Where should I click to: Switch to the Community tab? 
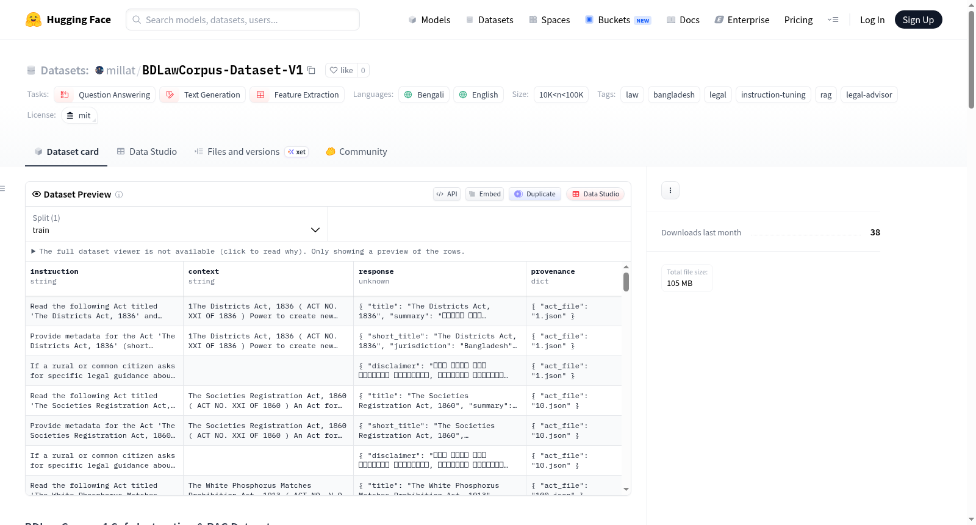pyautogui.click(x=357, y=152)
